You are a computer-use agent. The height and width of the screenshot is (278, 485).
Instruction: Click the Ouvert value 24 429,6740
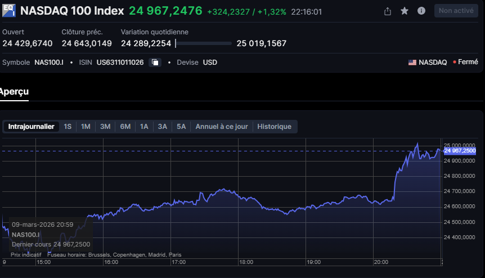point(28,43)
